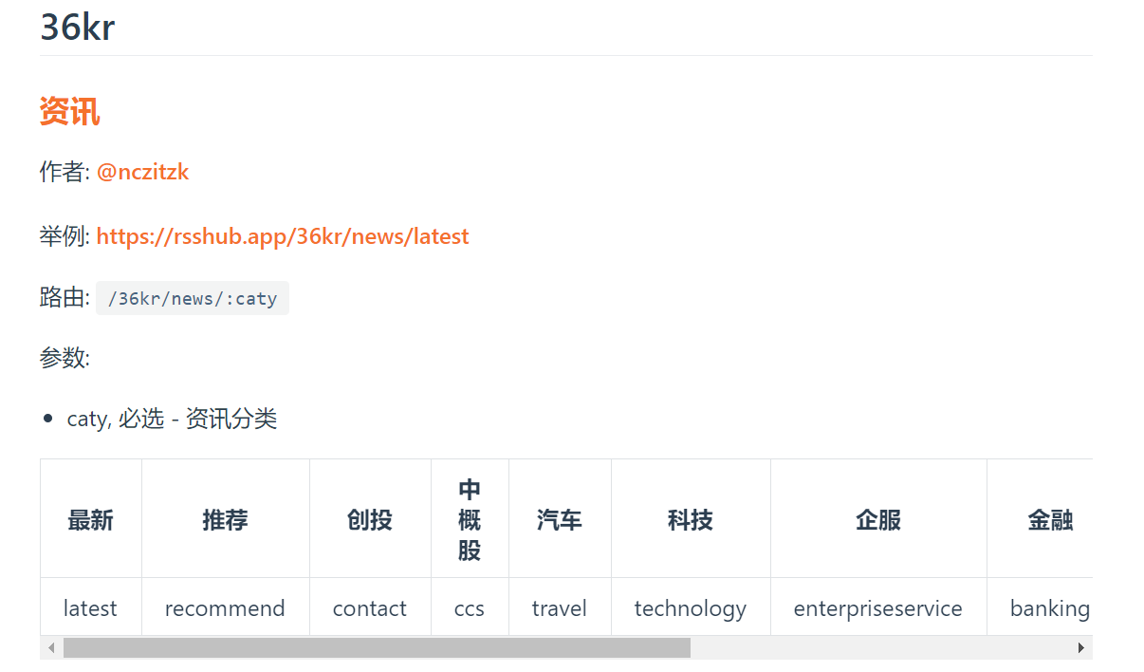Click the "enterpriseservice" table cell
This screenshot has height=672, width=1144.
pos(877,608)
